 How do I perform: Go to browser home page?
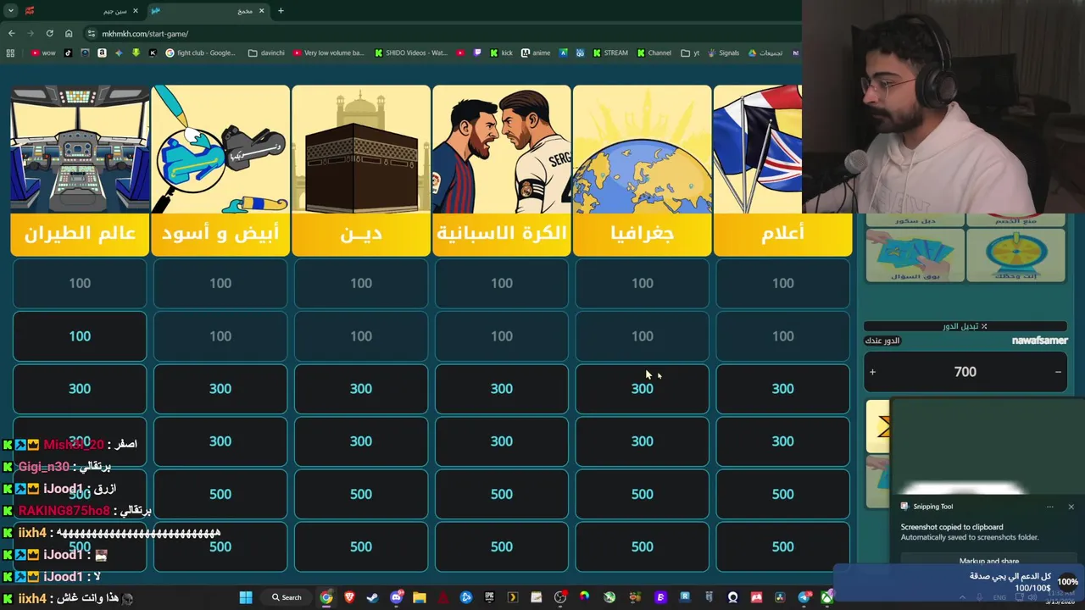69,34
